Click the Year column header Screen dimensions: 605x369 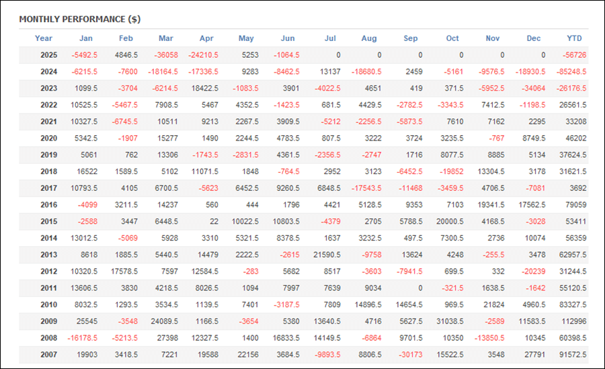(x=43, y=38)
